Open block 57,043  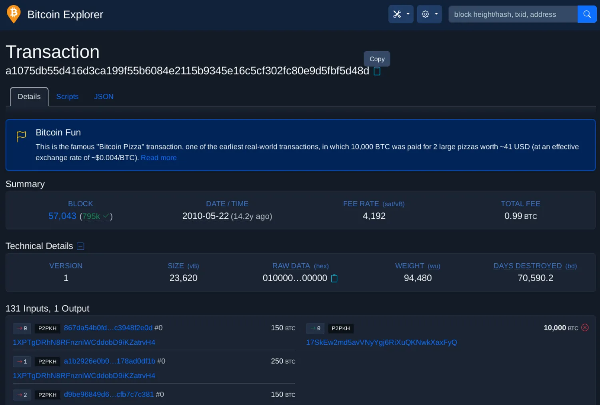pyautogui.click(x=62, y=216)
